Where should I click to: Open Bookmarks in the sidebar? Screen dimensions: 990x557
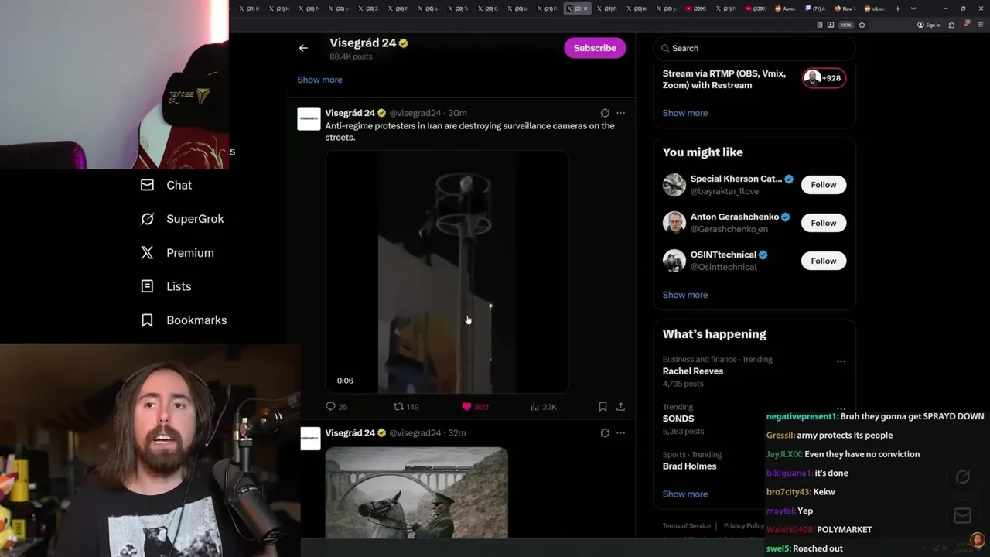183,320
